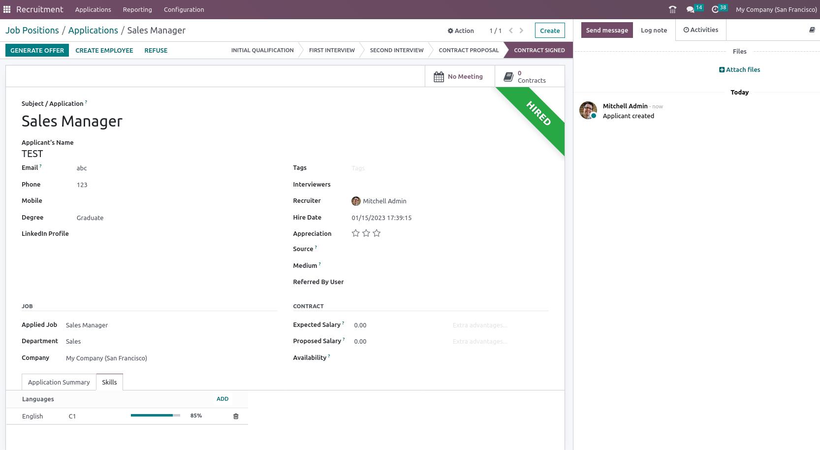This screenshot has width=820, height=450.
Task: Go to Job Positions breadcrumb
Action: (32, 31)
